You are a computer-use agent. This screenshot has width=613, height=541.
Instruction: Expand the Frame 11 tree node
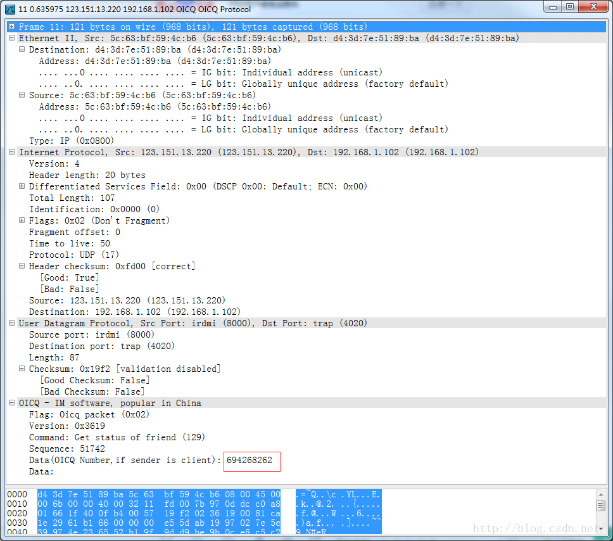12,27
